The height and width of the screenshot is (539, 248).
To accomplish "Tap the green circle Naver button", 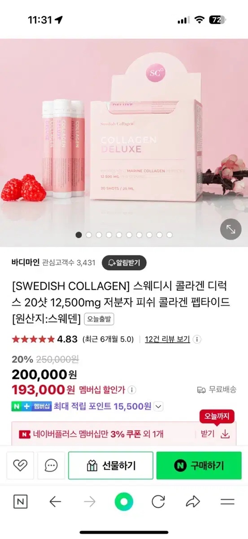I will pos(124,502).
